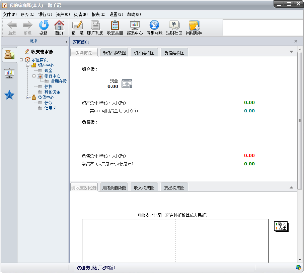The height and width of the screenshot is (273, 304).
Task: Open 收支流水账 in the sidebar
Action: [42, 52]
